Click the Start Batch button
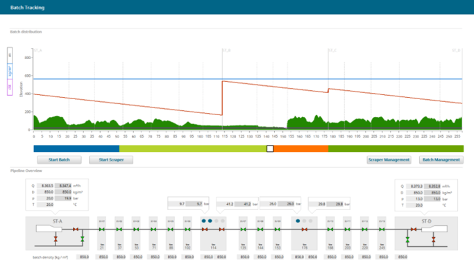Screen dimensions: 474x267 click(59, 160)
